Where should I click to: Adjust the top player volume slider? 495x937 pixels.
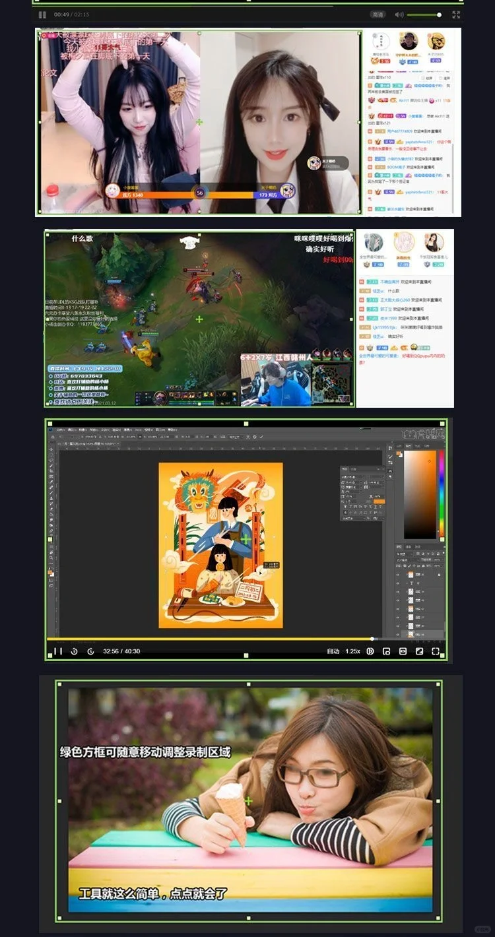(x=424, y=15)
